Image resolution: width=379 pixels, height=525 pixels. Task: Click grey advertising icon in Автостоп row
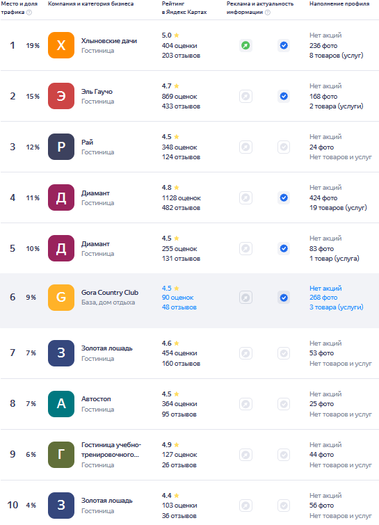point(245,404)
